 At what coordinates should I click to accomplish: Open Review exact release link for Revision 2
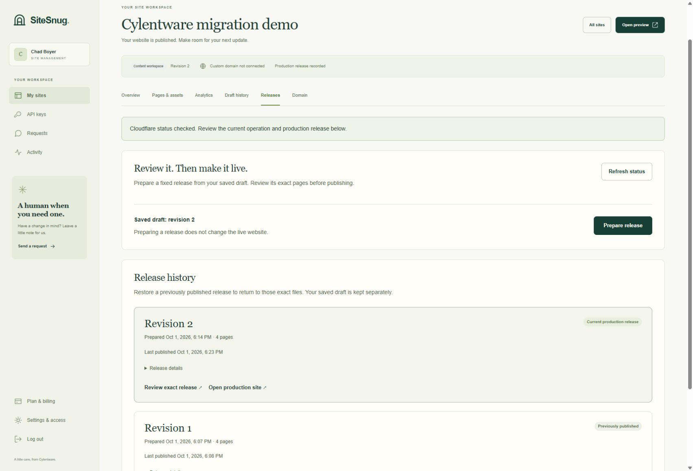point(173,388)
